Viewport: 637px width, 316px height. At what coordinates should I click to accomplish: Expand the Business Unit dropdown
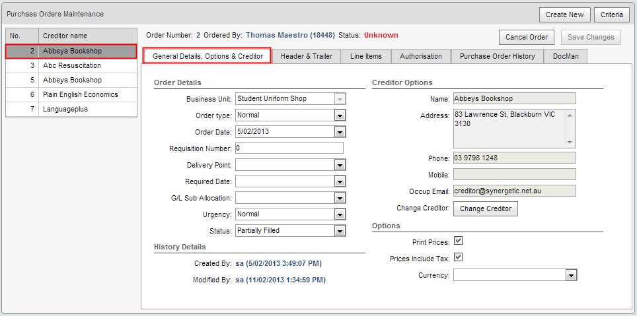340,98
